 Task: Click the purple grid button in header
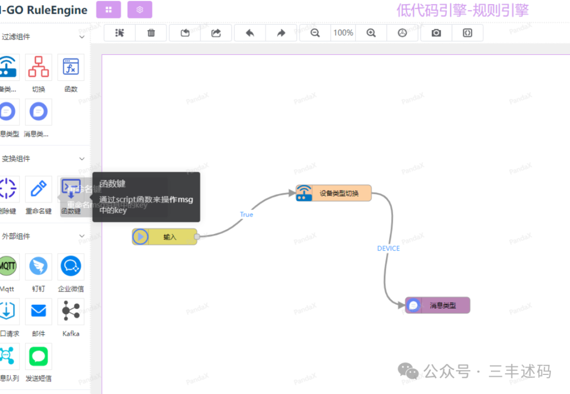[x=108, y=10]
